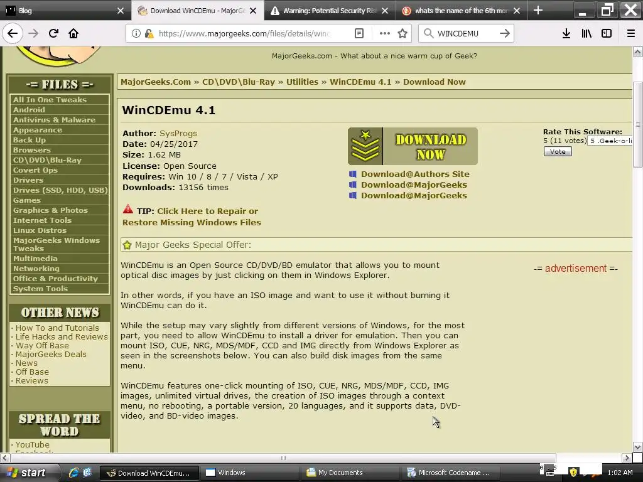643x482 pixels.
Task: Click the Vote button
Action: tap(558, 151)
